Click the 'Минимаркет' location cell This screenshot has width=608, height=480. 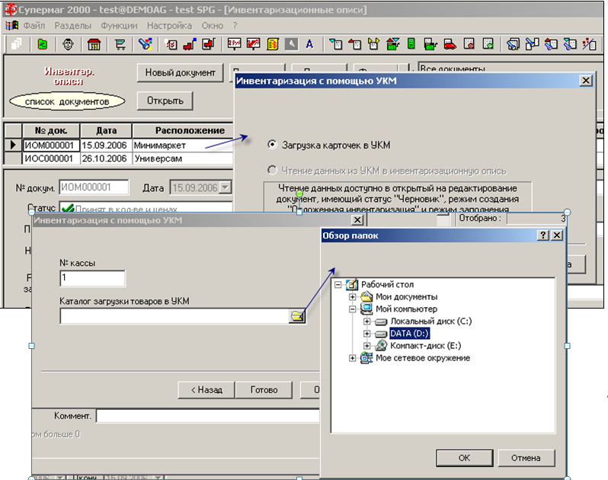point(183,146)
